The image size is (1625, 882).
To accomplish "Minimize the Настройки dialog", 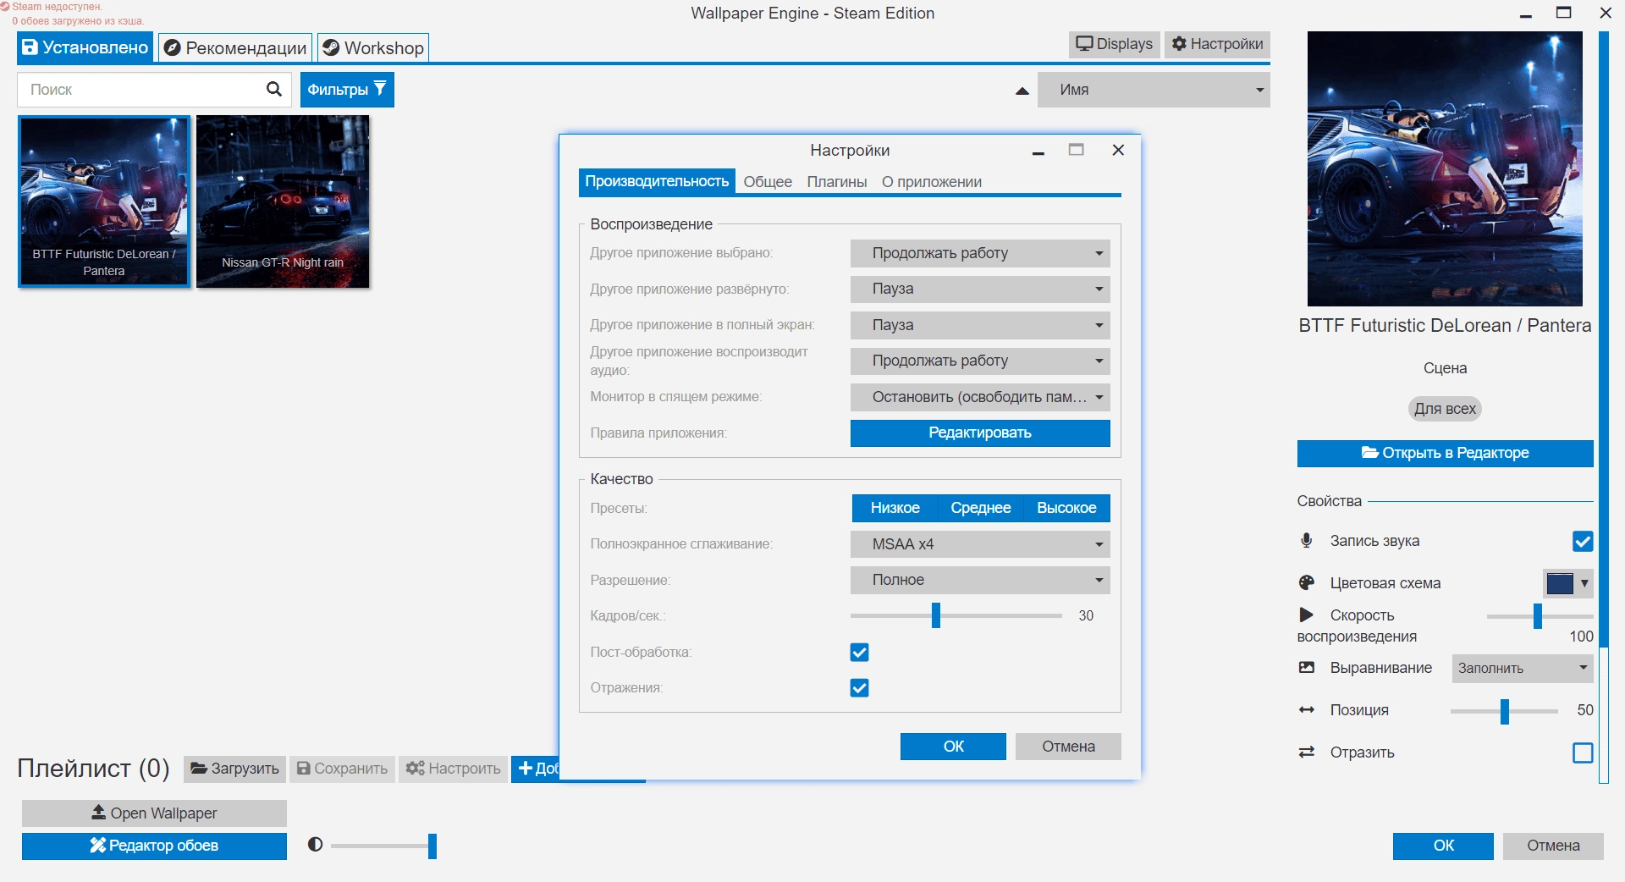I will point(1038,152).
